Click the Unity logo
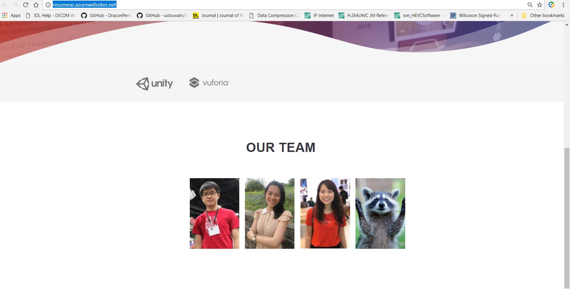 coord(154,83)
